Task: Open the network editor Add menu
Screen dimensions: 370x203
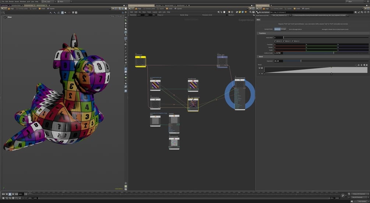Action: pyautogui.click(x=131, y=12)
